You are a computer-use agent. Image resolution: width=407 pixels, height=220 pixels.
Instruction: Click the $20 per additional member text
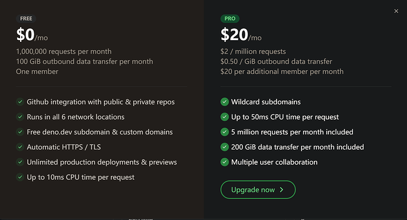pos(282,71)
